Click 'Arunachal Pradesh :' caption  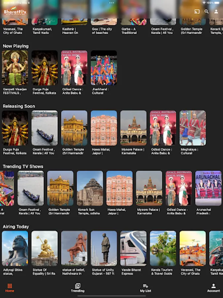[204, 211]
